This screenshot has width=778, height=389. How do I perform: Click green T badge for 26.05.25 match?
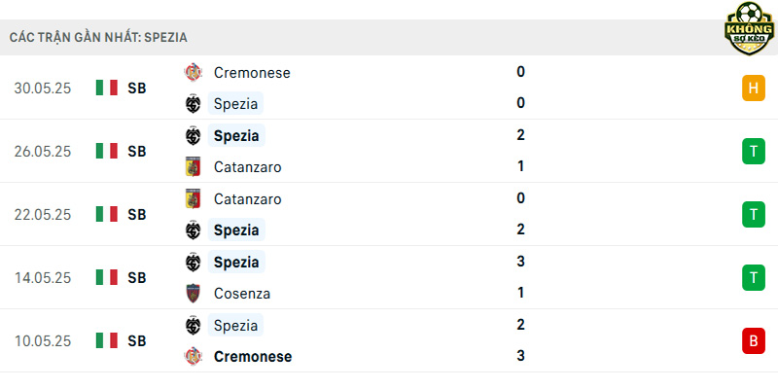(753, 152)
